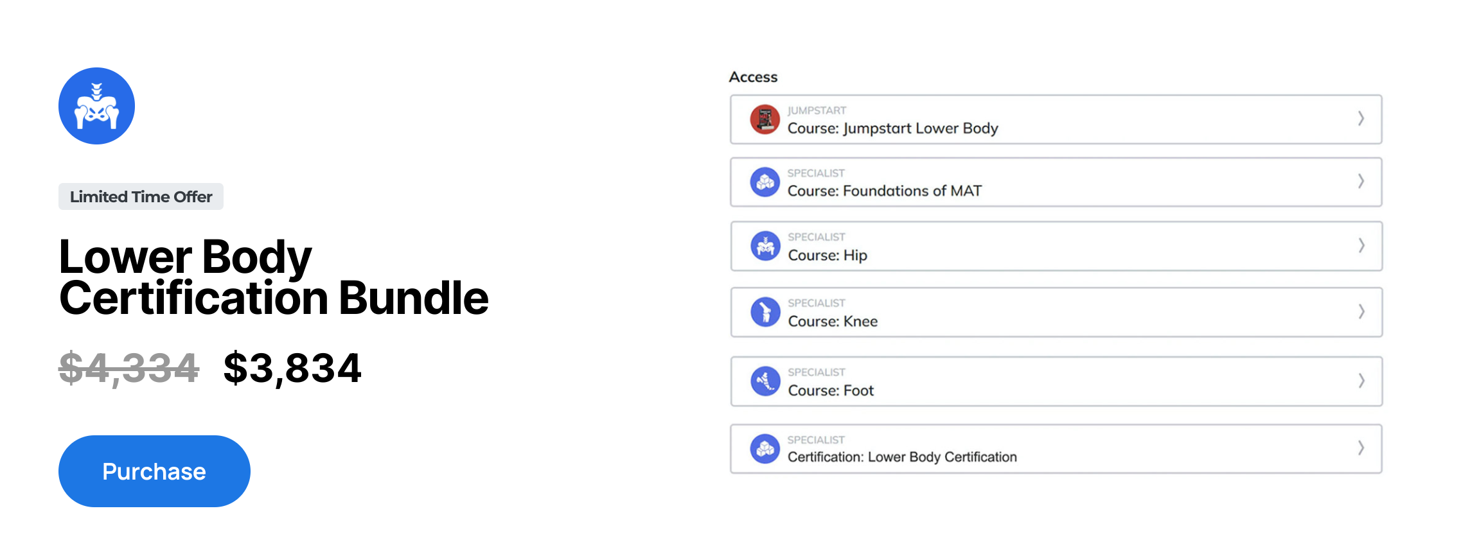Click the blue pelvis bundle logo icon
The width and height of the screenshot is (1470, 556).
pos(96,106)
